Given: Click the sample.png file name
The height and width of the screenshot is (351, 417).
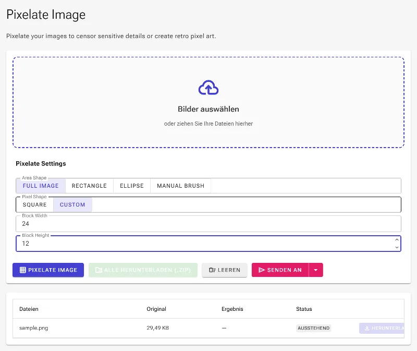Looking at the screenshot, I should [x=34, y=328].
